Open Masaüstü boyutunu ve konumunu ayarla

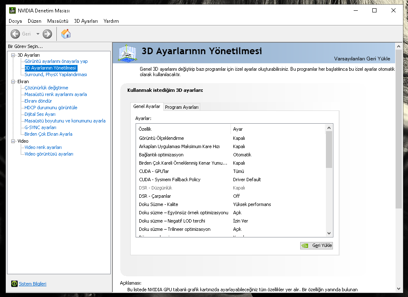pyautogui.click(x=65, y=121)
